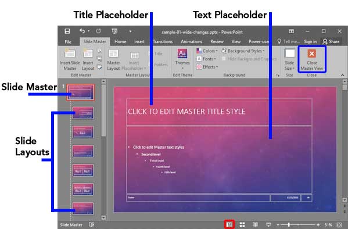Open the Animations tab
The image size is (348, 229).
point(191,41)
